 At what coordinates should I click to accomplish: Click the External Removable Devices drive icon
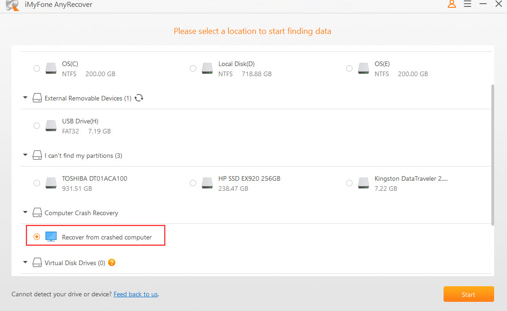[37, 98]
